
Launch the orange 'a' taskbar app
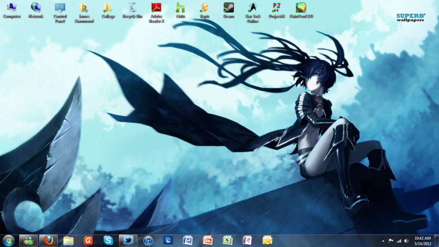pyautogui.click(x=88, y=241)
